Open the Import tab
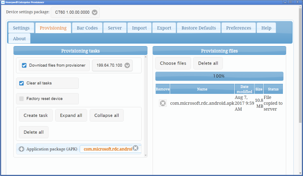The height and width of the screenshot is (176, 303). pos(139,28)
